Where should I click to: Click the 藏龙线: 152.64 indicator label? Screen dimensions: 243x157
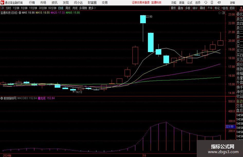coord(46,98)
